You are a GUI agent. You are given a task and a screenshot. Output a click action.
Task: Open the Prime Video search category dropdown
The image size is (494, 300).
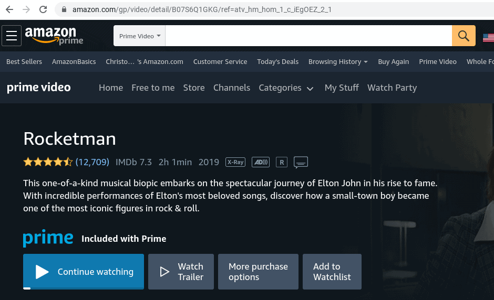(140, 36)
